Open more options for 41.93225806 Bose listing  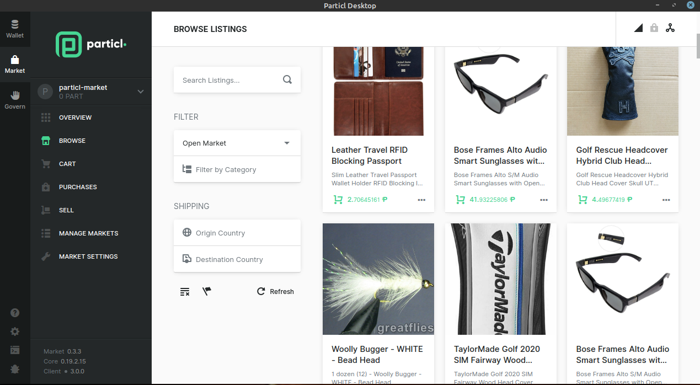pos(544,200)
